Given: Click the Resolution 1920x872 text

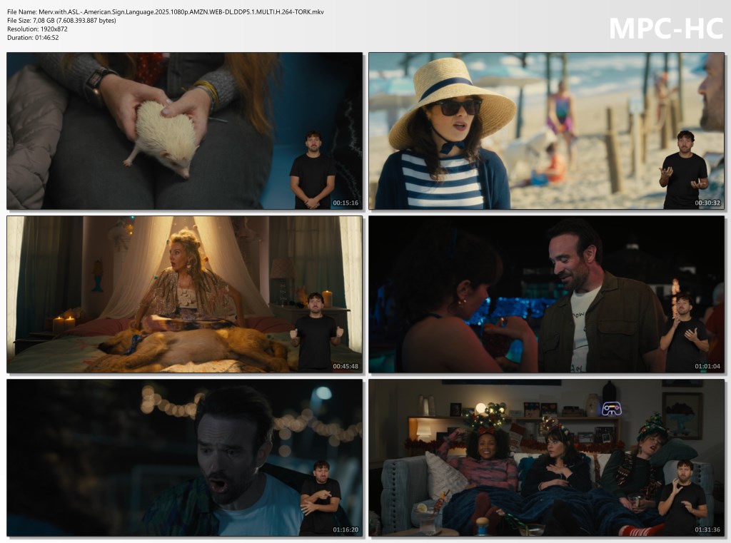Looking at the screenshot, I should pos(37,29).
